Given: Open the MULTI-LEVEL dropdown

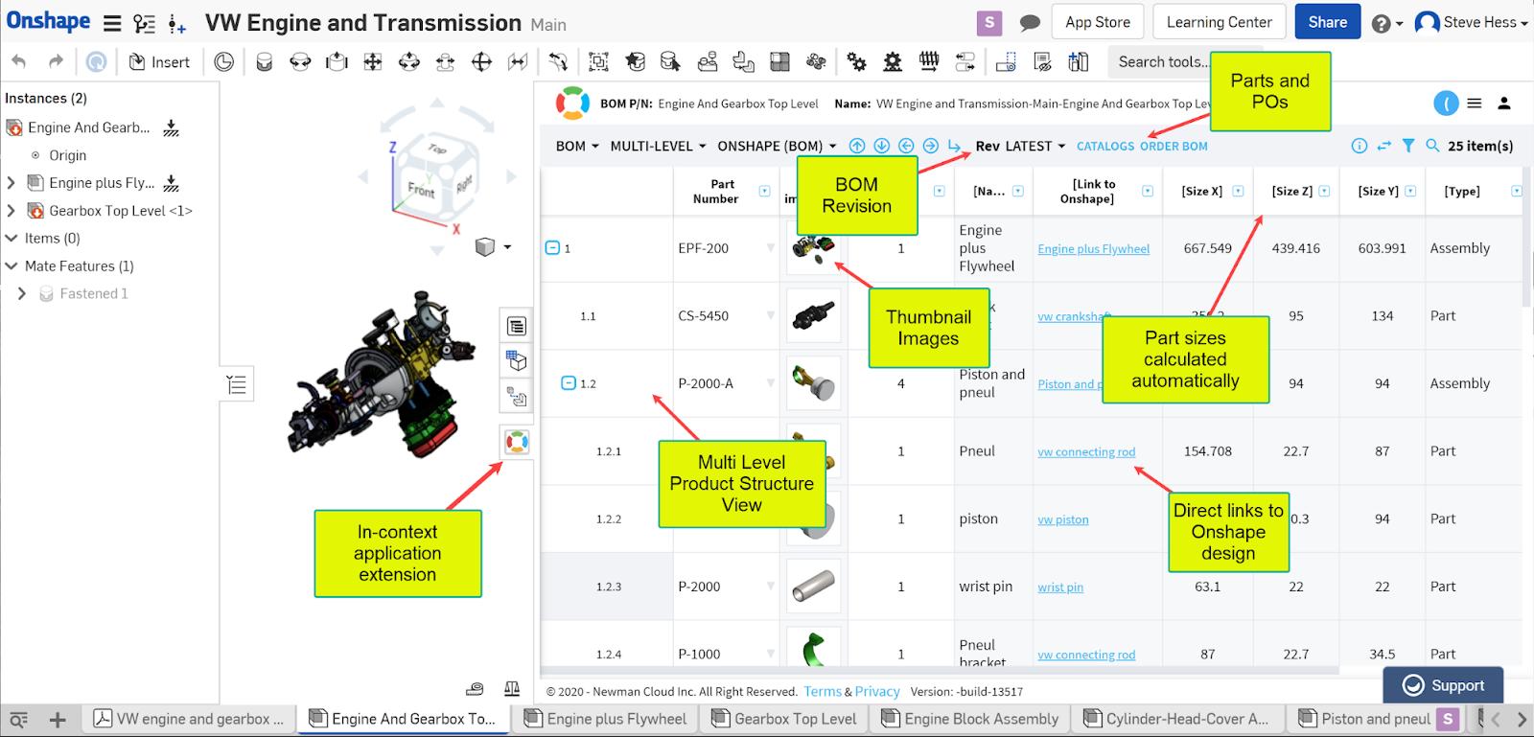Looking at the screenshot, I should pyautogui.click(x=658, y=146).
